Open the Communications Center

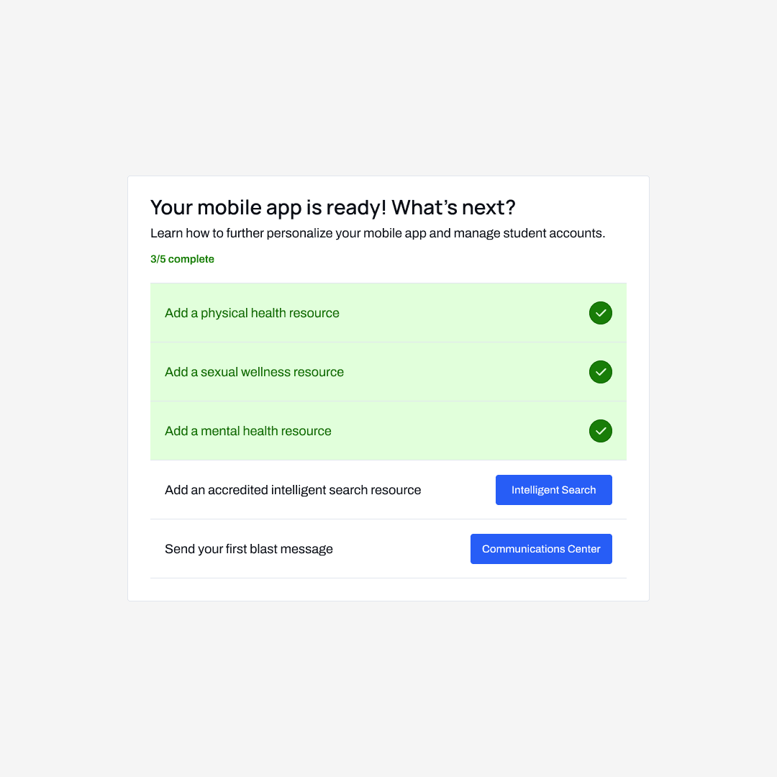click(541, 549)
